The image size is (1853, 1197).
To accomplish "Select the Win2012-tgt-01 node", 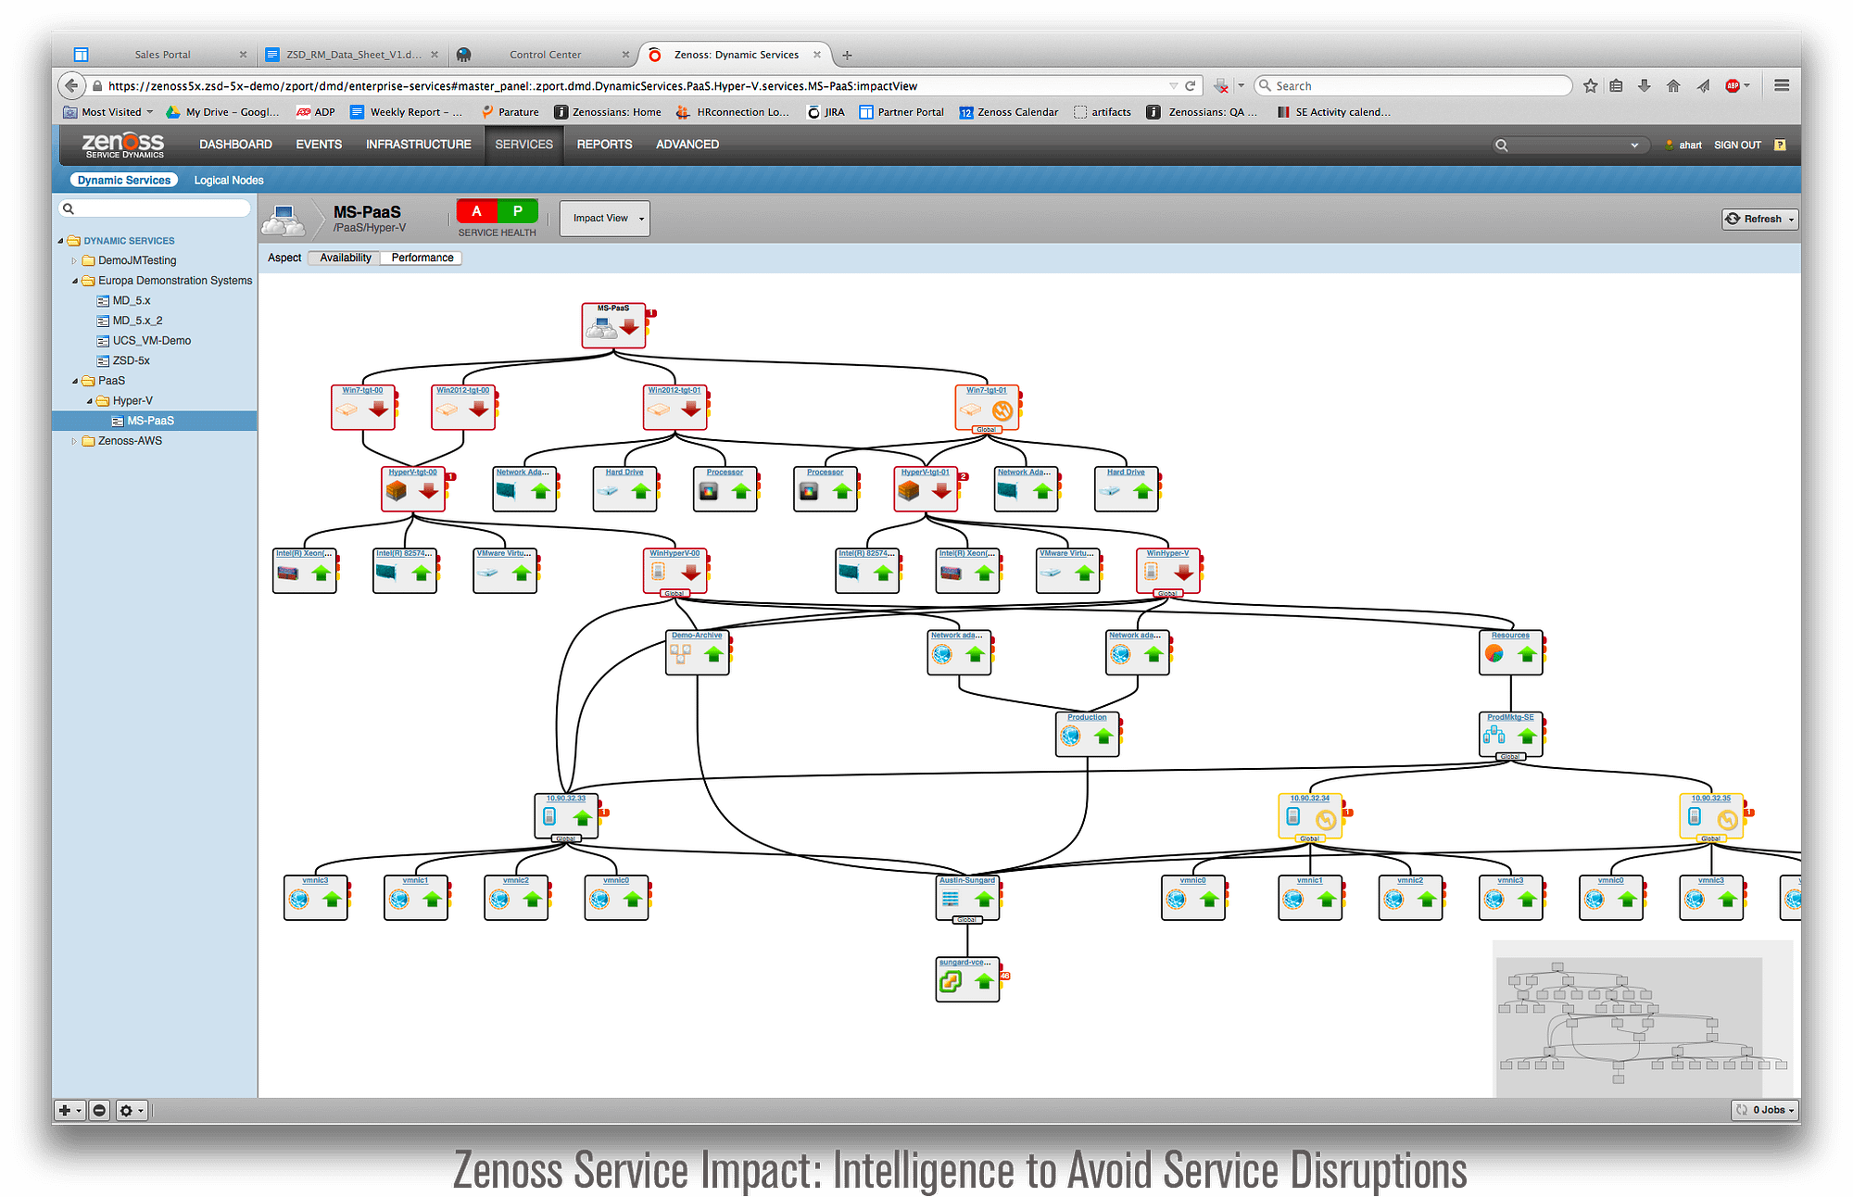I will [675, 408].
